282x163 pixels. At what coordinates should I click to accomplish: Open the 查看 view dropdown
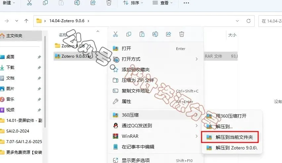click(163, 3)
